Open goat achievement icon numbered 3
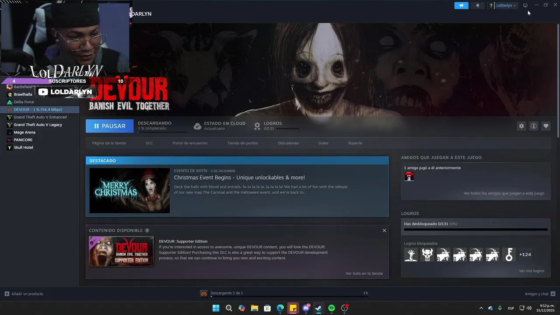Image resolution: width=560 pixels, height=315 pixels. coord(443,255)
